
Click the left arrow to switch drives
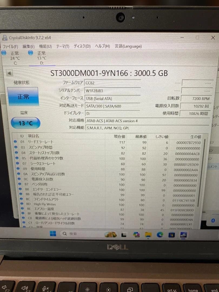click(x=9, y=73)
